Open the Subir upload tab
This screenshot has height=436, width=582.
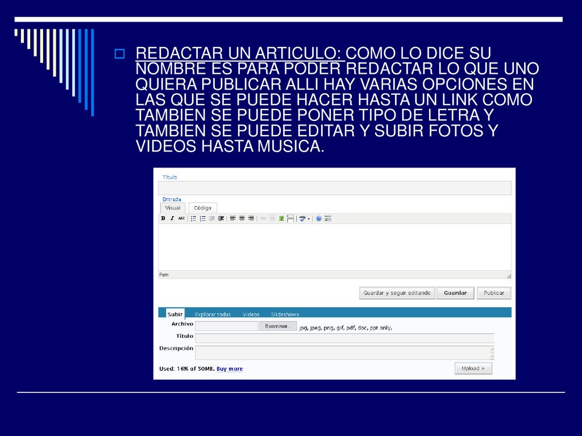(175, 314)
